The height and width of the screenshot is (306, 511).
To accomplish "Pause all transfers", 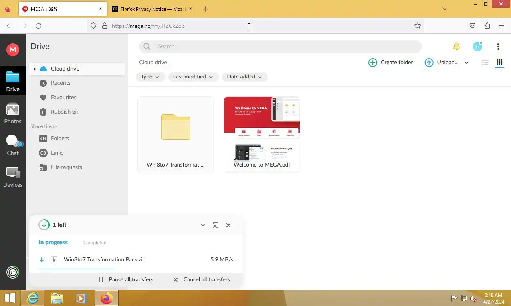I will tap(126, 279).
